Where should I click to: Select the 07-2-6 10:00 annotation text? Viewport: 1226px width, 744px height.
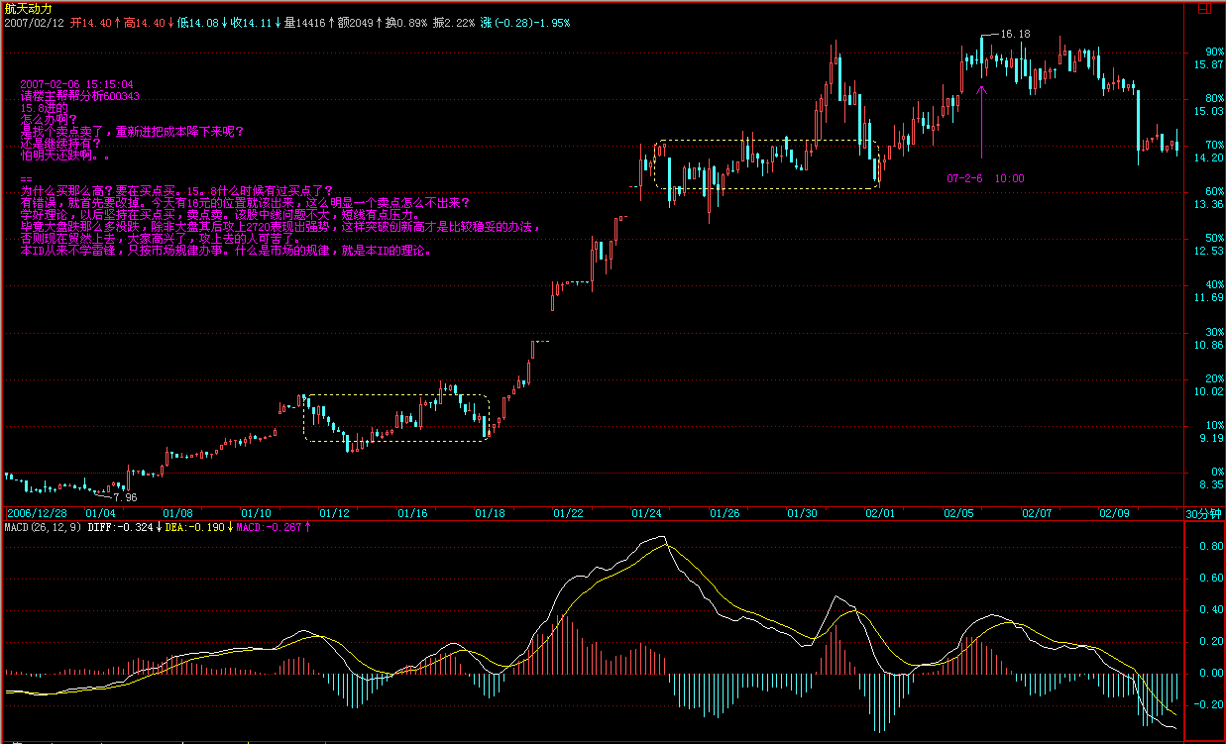click(985, 179)
